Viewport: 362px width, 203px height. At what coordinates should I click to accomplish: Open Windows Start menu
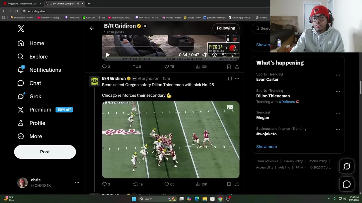pos(134,199)
